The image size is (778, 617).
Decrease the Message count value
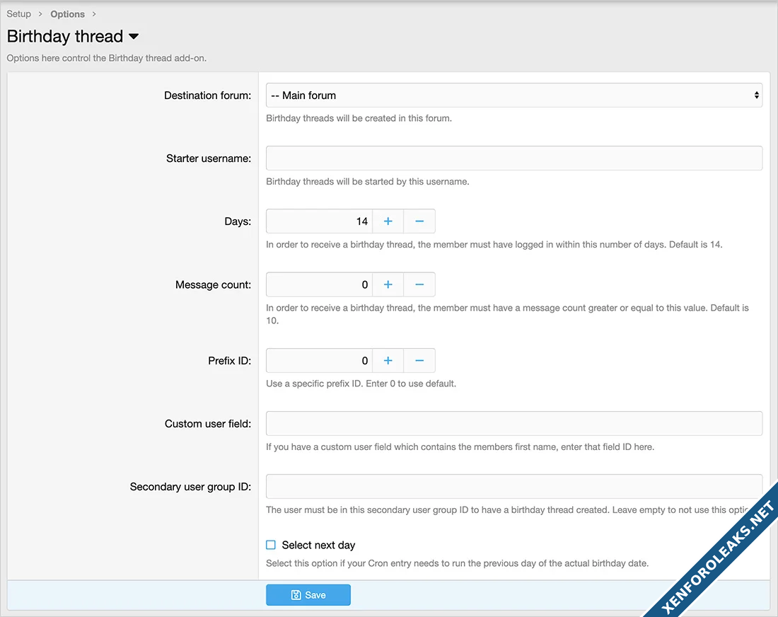(x=419, y=284)
